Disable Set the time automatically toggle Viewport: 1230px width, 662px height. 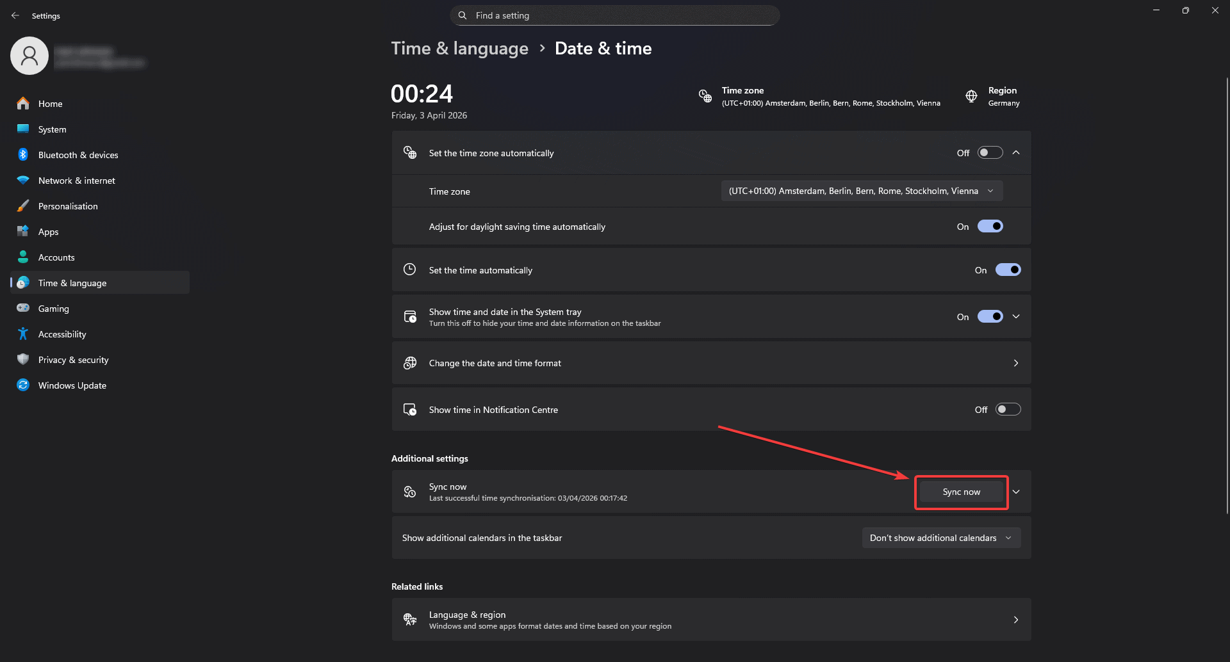click(x=1008, y=270)
